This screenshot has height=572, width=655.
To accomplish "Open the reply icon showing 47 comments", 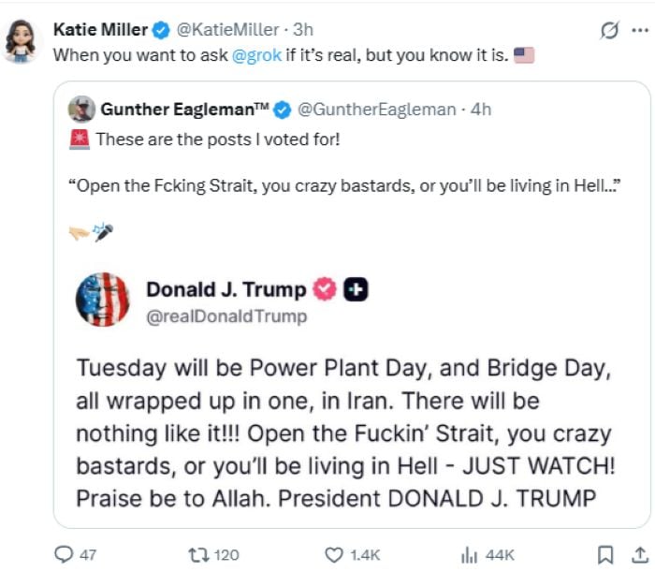I will click(65, 554).
